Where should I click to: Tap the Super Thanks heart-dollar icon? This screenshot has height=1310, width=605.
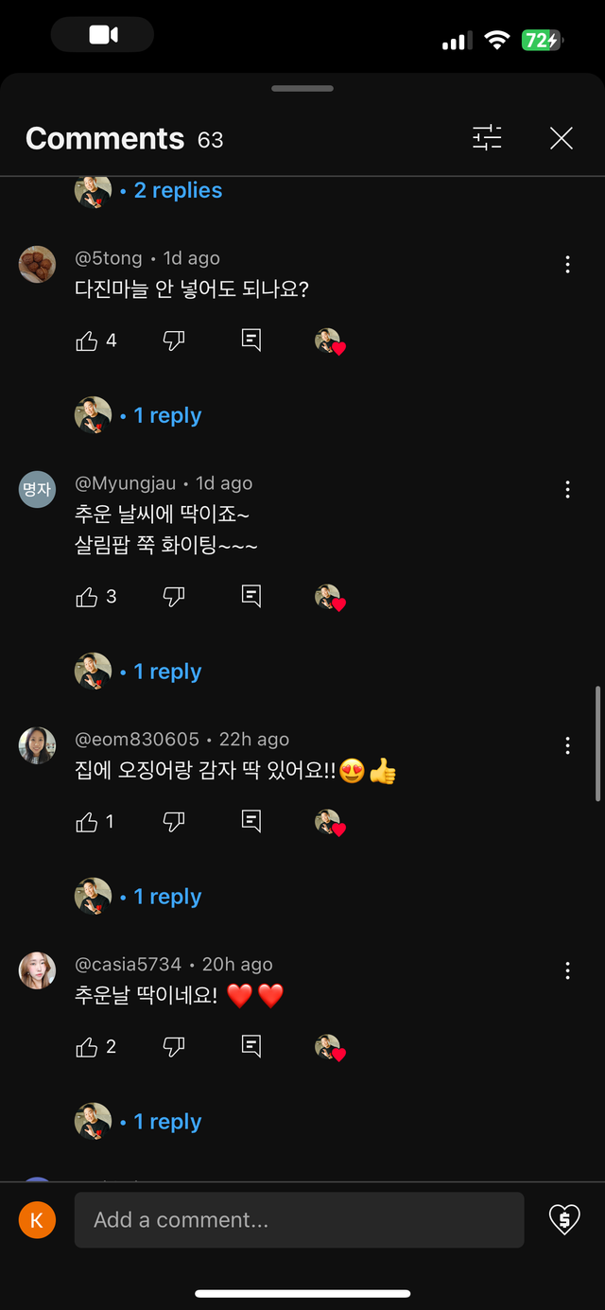point(564,1219)
